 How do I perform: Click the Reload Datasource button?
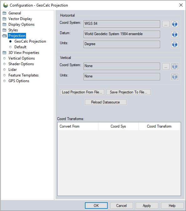tap(106, 102)
